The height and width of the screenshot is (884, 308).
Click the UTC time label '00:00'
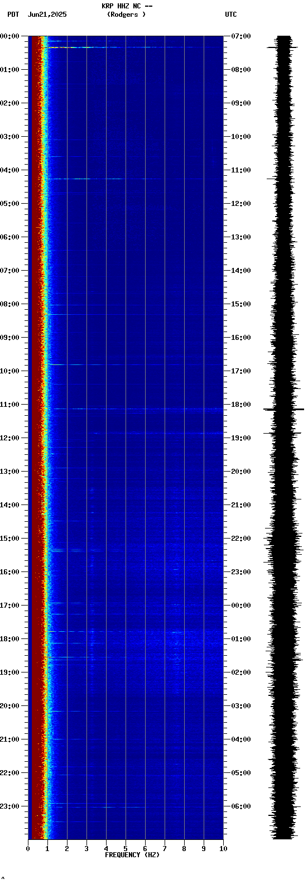click(x=241, y=606)
